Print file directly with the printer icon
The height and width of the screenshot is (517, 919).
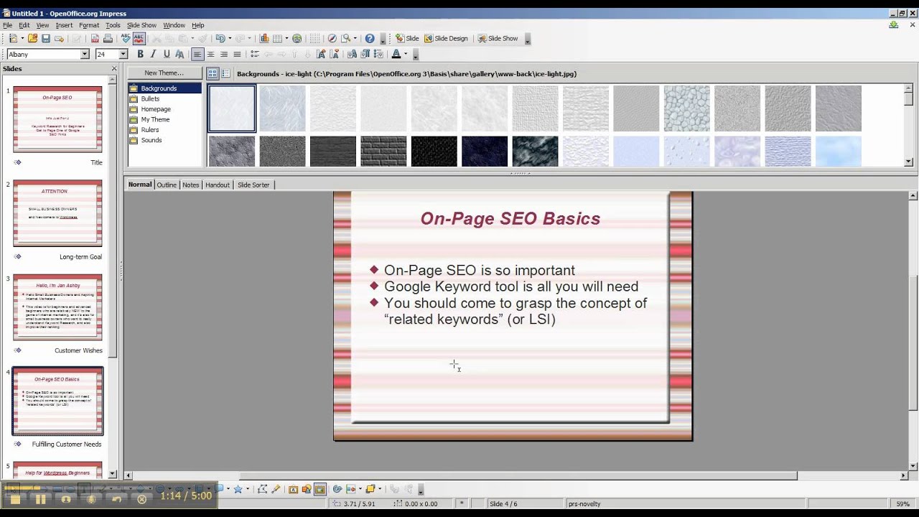[108, 39]
